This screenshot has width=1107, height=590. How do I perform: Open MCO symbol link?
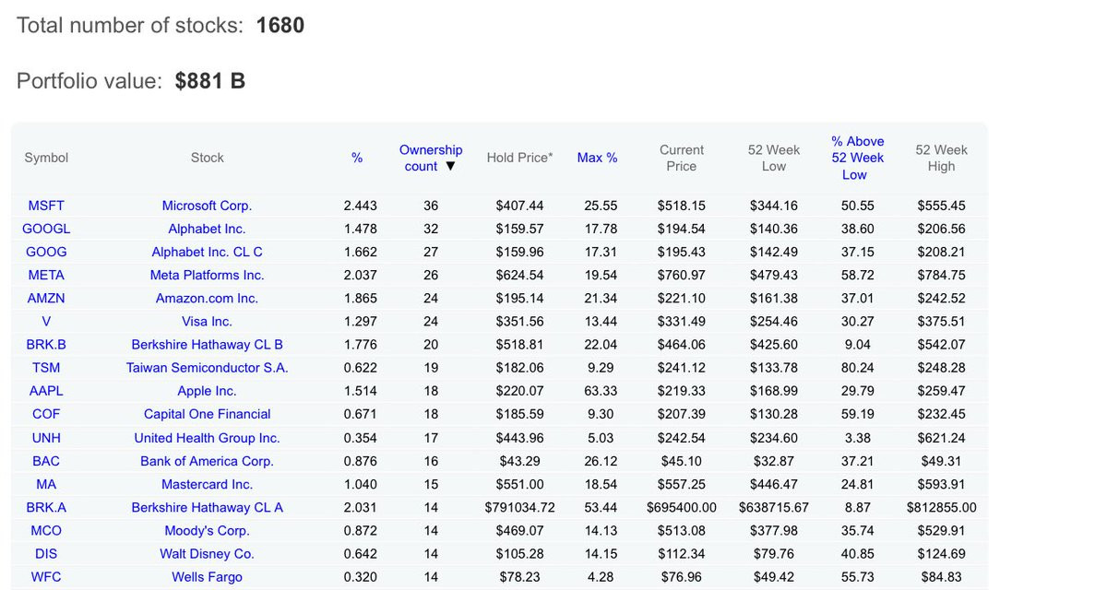tap(46, 530)
